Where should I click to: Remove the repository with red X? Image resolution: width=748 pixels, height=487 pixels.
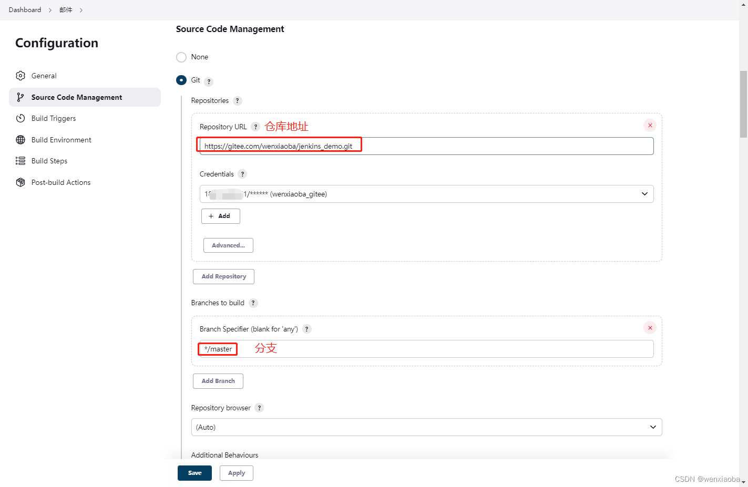(650, 125)
